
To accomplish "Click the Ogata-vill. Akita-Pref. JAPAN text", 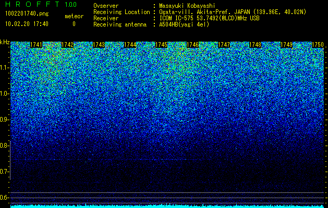I will tap(233, 12).
